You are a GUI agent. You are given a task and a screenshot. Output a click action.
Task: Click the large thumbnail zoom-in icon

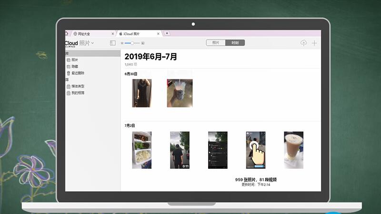tap(143, 43)
